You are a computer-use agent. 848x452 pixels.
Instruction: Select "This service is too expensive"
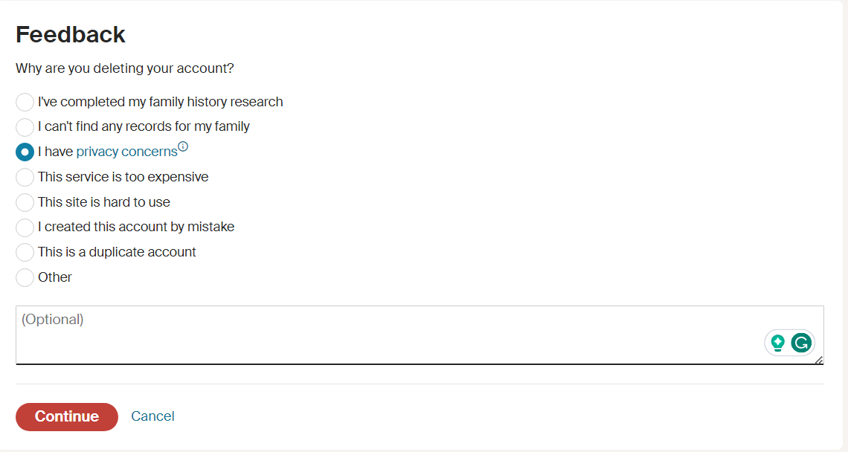(25, 178)
